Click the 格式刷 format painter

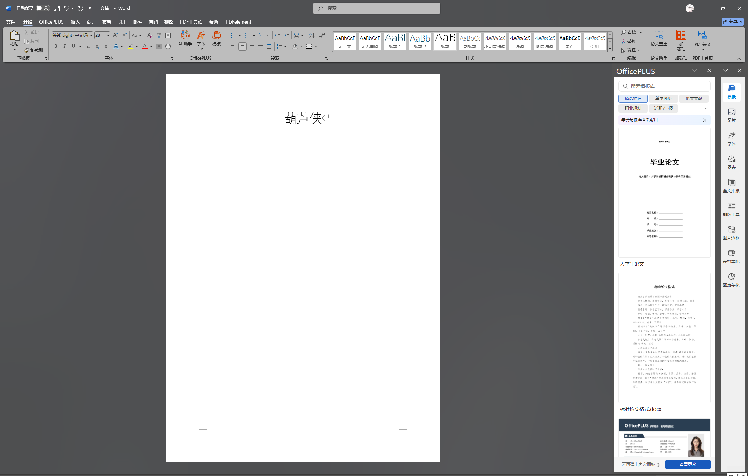(33, 50)
